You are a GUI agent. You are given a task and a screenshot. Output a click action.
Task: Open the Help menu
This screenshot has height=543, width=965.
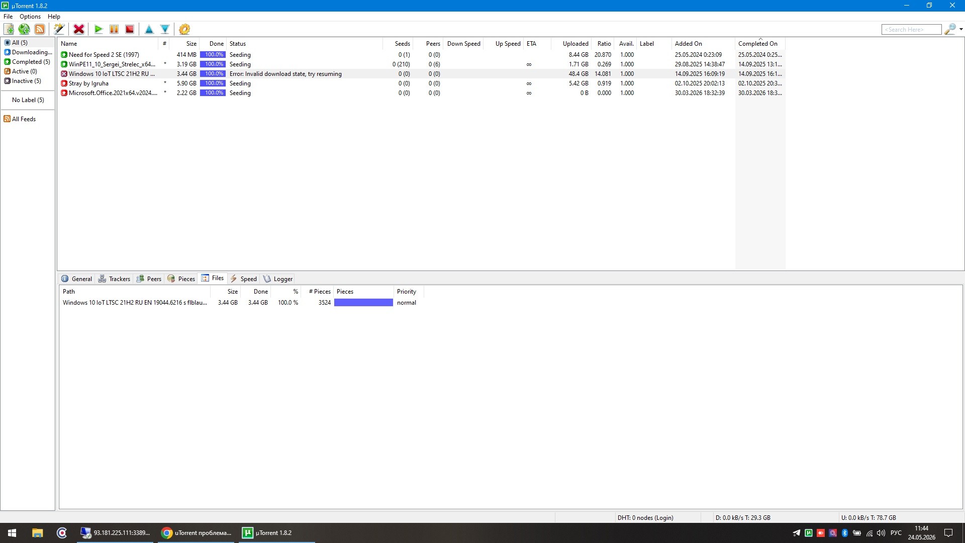pos(54,17)
